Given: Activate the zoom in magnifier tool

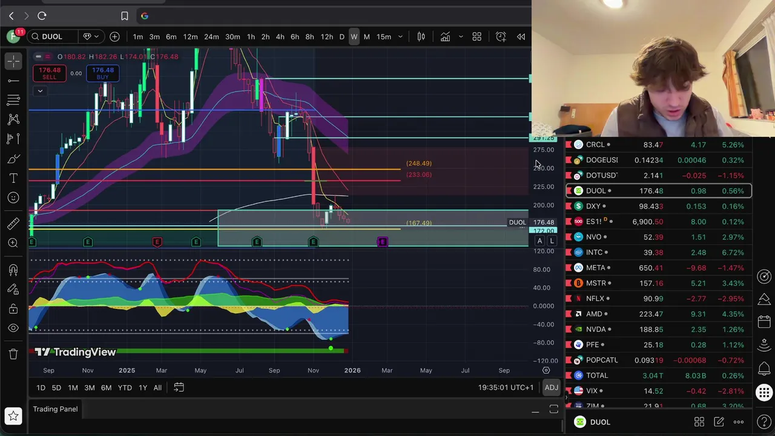Looking at the screenshot, I should point(13,243).
